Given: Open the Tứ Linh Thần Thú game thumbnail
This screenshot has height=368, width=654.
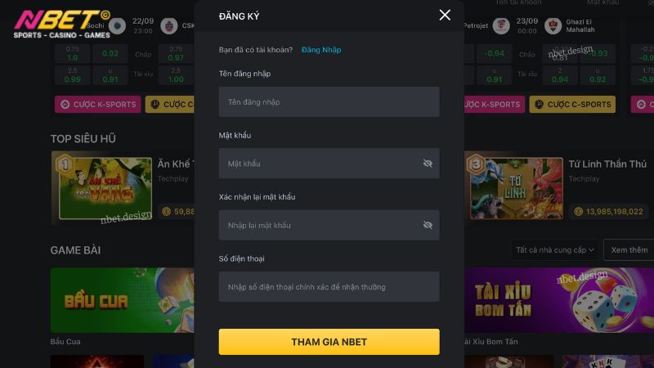Looking at the screenshot, I should coord(517,188).
